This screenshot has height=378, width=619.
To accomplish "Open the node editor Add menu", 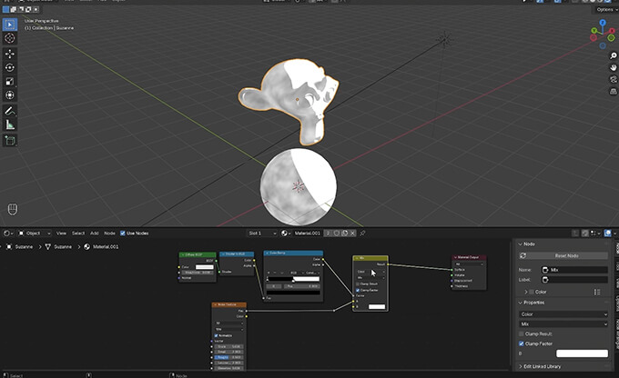I will click(x=95, y=234).
